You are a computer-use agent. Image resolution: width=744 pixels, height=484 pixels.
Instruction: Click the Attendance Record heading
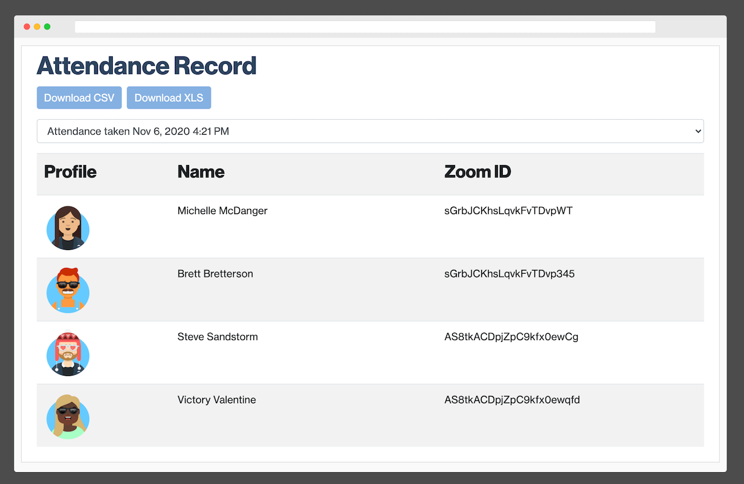tap(146, 65)
